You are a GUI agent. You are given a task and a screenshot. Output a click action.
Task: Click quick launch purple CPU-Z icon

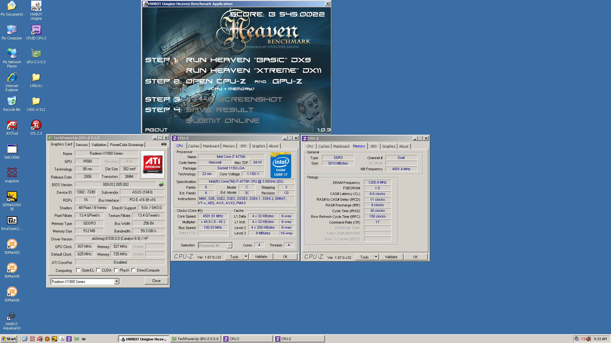click(69, 339)
